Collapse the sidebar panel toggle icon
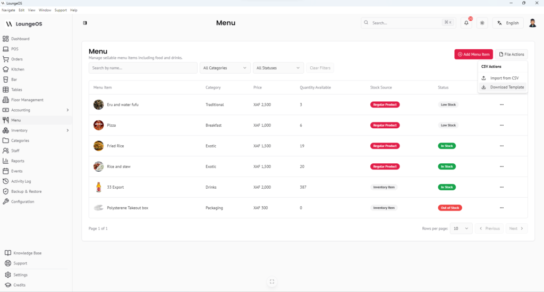 pyautogui.click(x=85, y=23)
